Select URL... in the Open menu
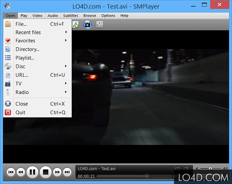This screenshot has width=232, height=184. [x=22, y=75]
